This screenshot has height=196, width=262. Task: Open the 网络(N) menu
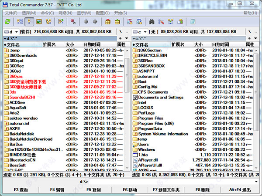click(65, 13)
